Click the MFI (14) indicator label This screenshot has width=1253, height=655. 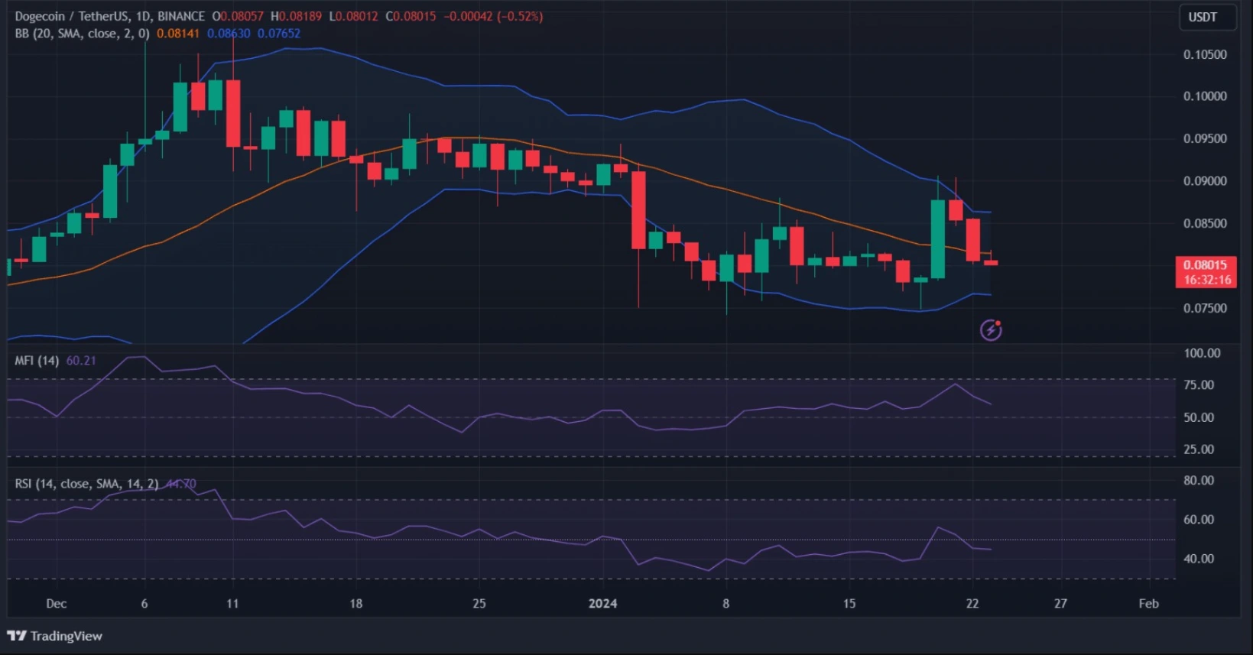point(37,361)
